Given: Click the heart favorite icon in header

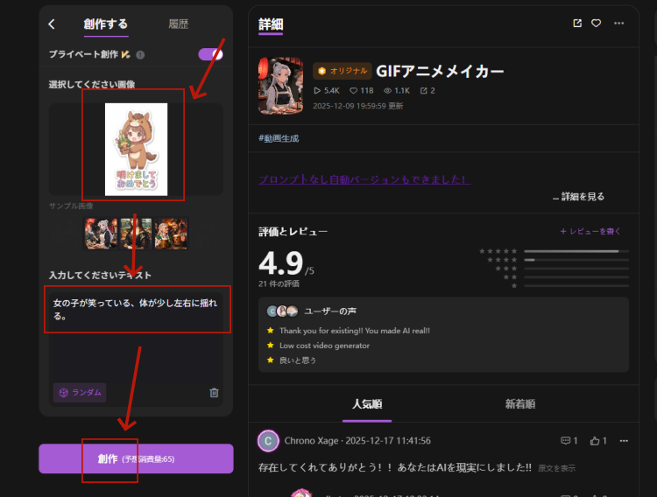Looking at the screenshot, I should coord(597,23).
